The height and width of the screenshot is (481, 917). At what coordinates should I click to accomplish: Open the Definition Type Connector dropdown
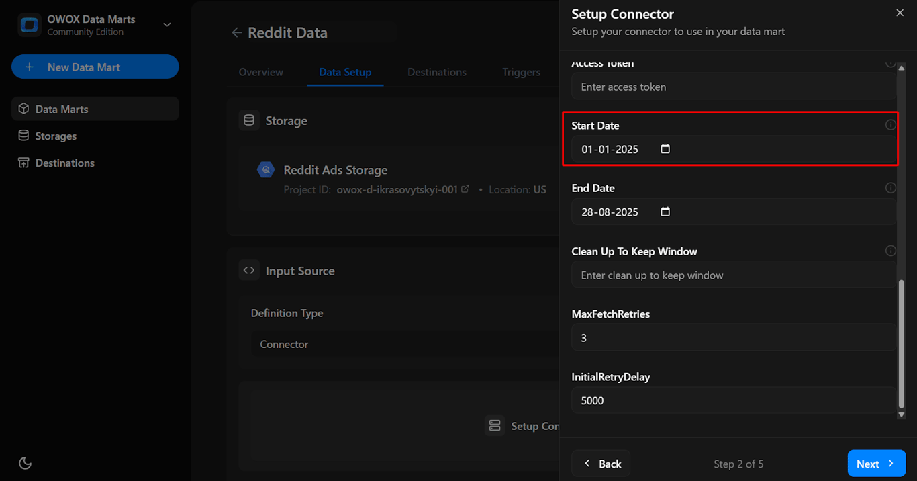(405, 344)
